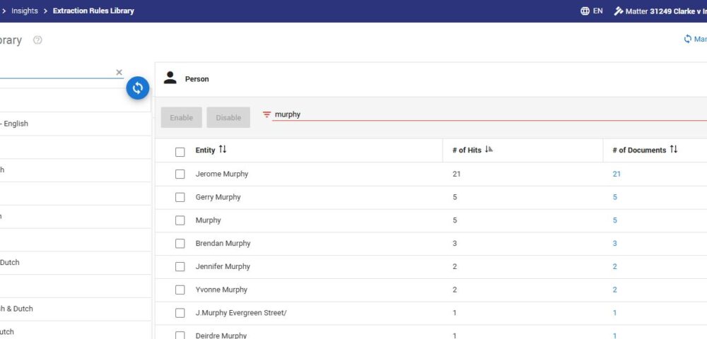Click the blue circular refresh button
This screenshot has height=339, width=707.
(x=138, y=88)
